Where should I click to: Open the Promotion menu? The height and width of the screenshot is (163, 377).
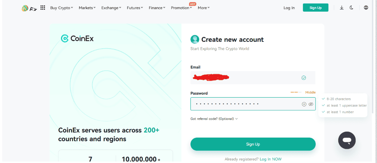click(181, 8)
